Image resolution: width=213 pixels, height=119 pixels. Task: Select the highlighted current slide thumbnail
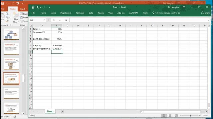(11, 79)
